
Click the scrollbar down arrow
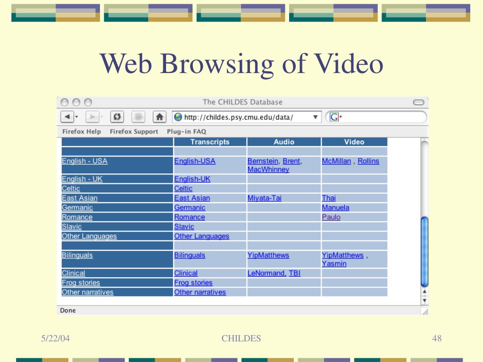[425, 300]
